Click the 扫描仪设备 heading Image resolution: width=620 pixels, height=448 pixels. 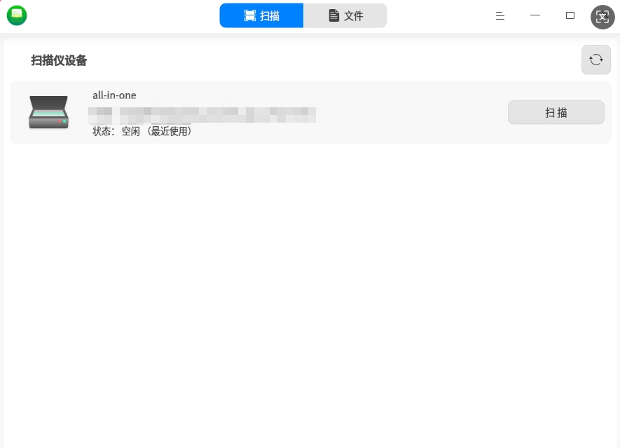[59, 60]
